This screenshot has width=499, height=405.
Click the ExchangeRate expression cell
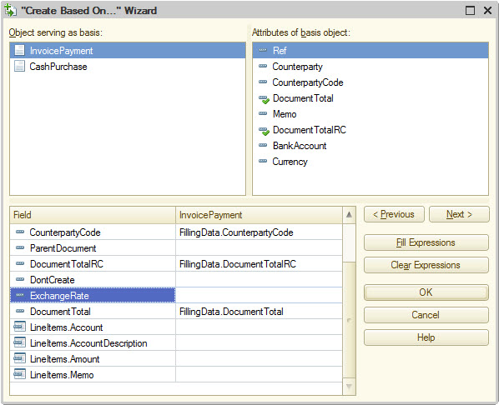pyautogui.click(x=259, y=295)
